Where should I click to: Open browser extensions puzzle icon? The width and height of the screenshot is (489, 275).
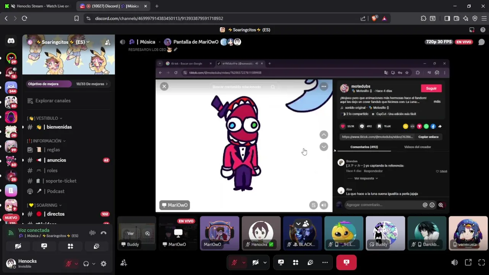click(x=423, y=18)
